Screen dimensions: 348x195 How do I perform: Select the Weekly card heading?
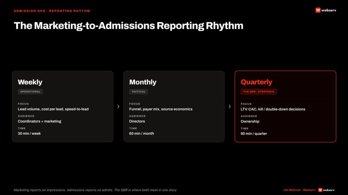coord(30,82)
